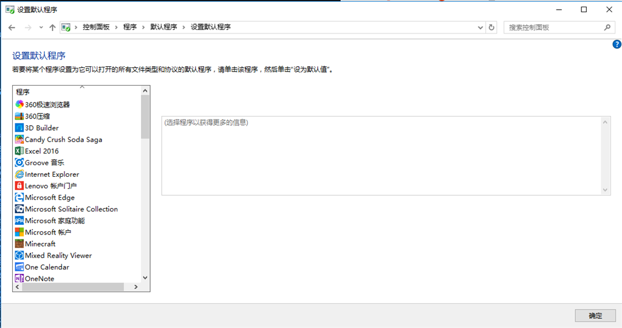The width and height of the screenshot is (622, 328).
Task: Expand the chevron before 控制面板 breadcrumb
Action: click(x=76, y=27)
